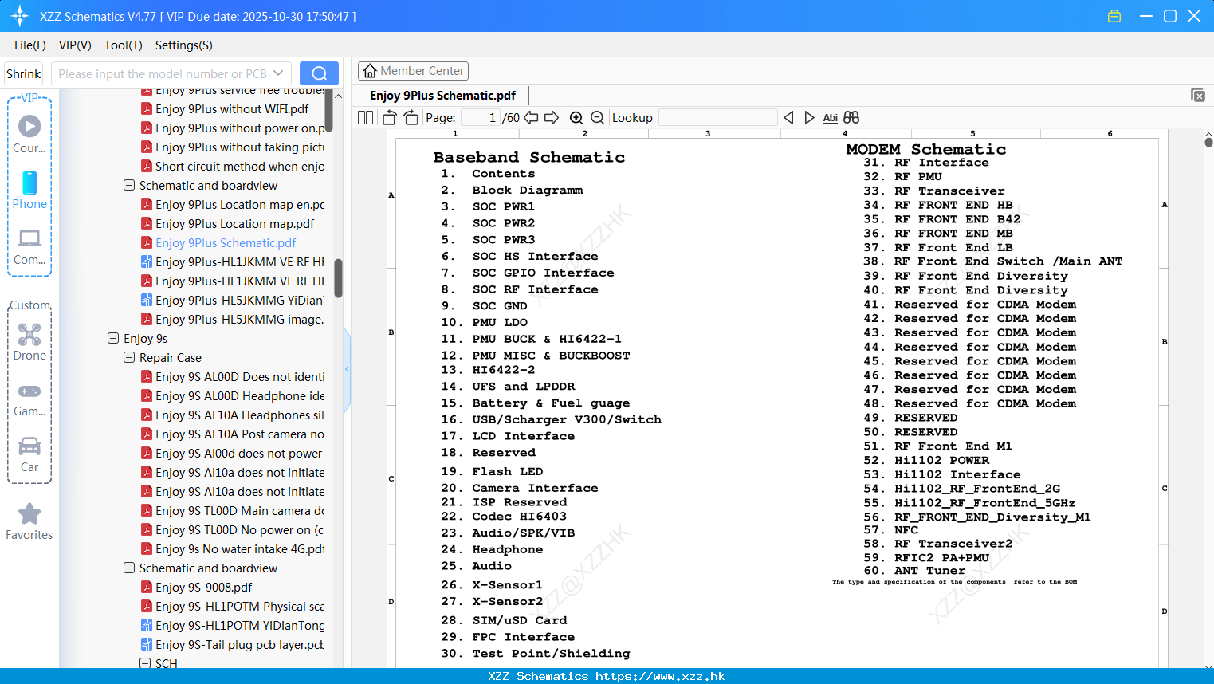Image resolution: width=1214 pixels, height=684 pixels.
Task: Open Enjoy 9S TL00D Main camera file
Action: [x=232, y=510]
